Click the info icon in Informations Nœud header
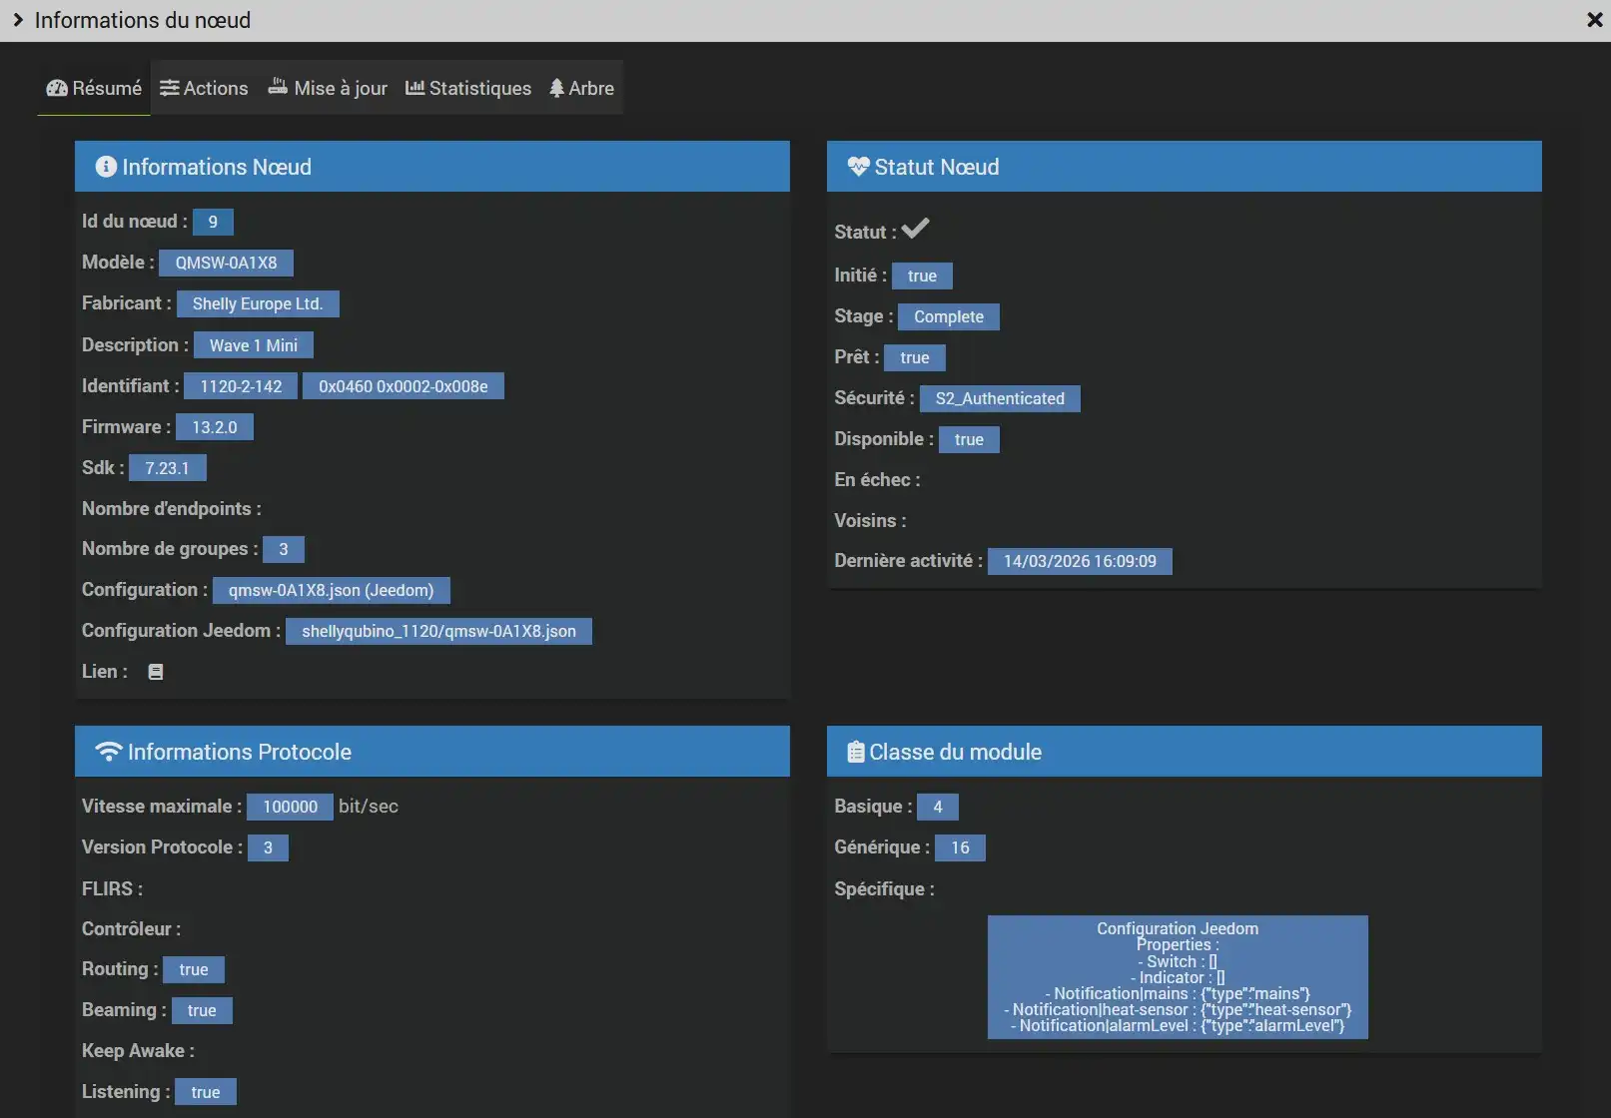 point(106,167)
